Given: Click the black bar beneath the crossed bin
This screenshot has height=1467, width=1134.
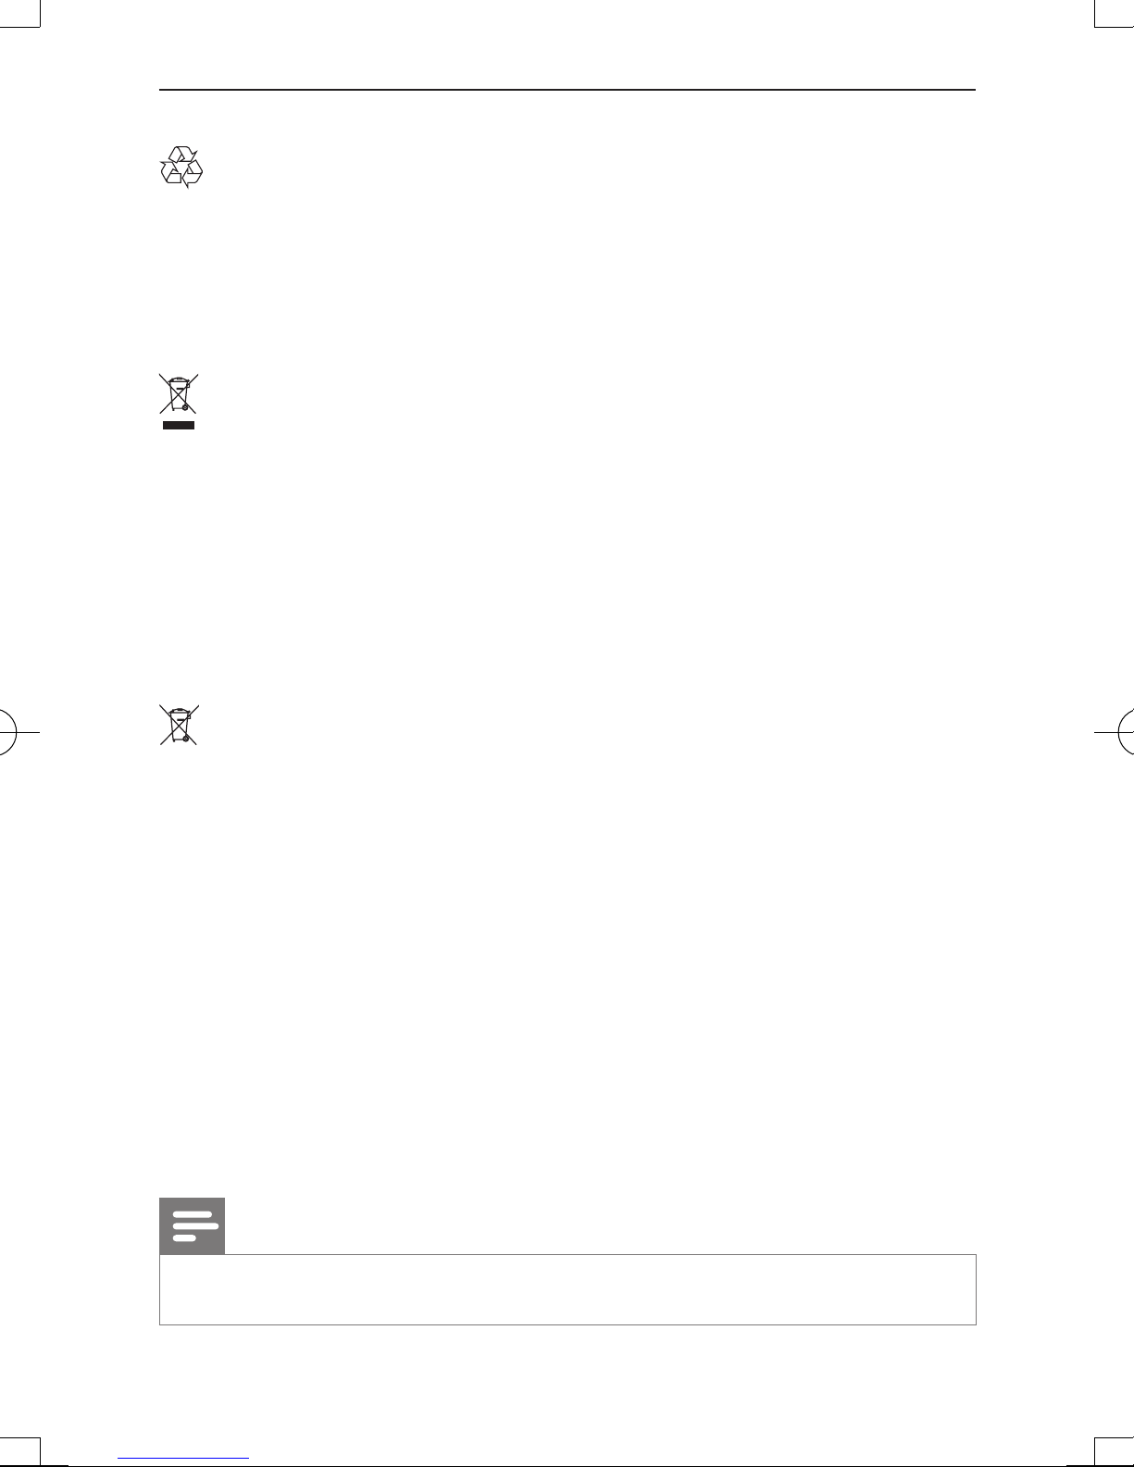Looking at the screenshot, I should [179, 426].
